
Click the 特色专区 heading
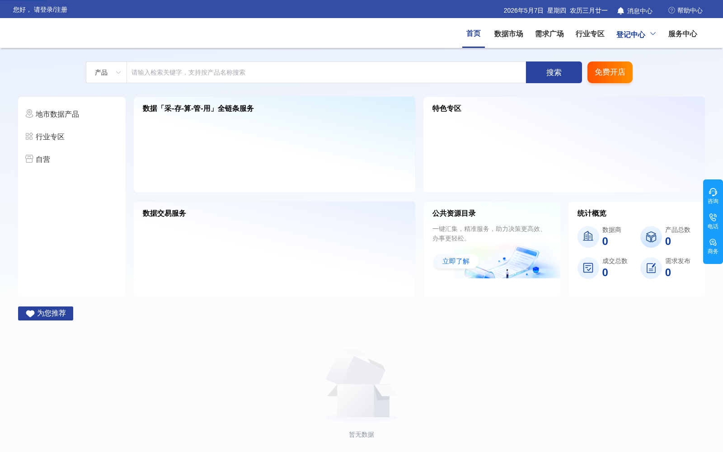click(x=447, y=108)
